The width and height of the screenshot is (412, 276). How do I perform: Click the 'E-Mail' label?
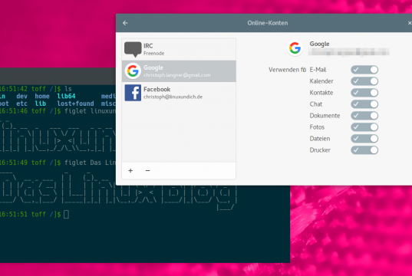click(x=318, y=70)
